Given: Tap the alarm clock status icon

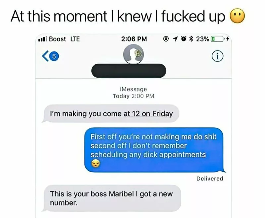Looking at the screenshot, I should tap(184, 39).
